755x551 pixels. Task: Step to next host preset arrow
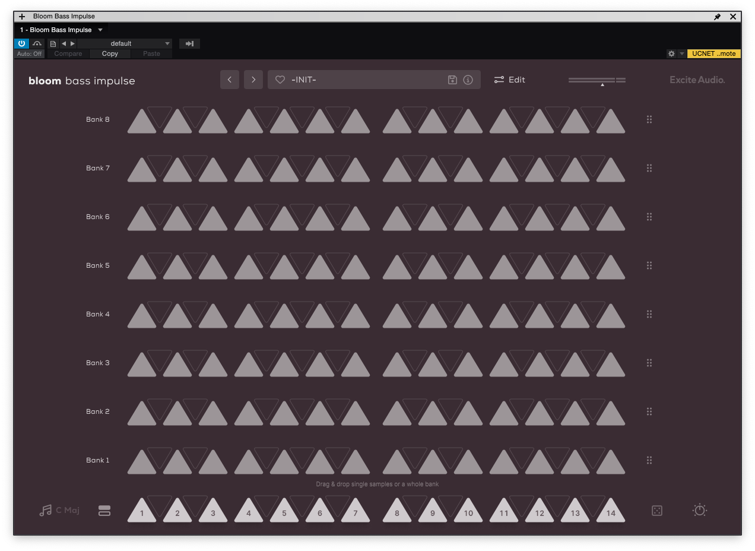[x=72, y=43]
